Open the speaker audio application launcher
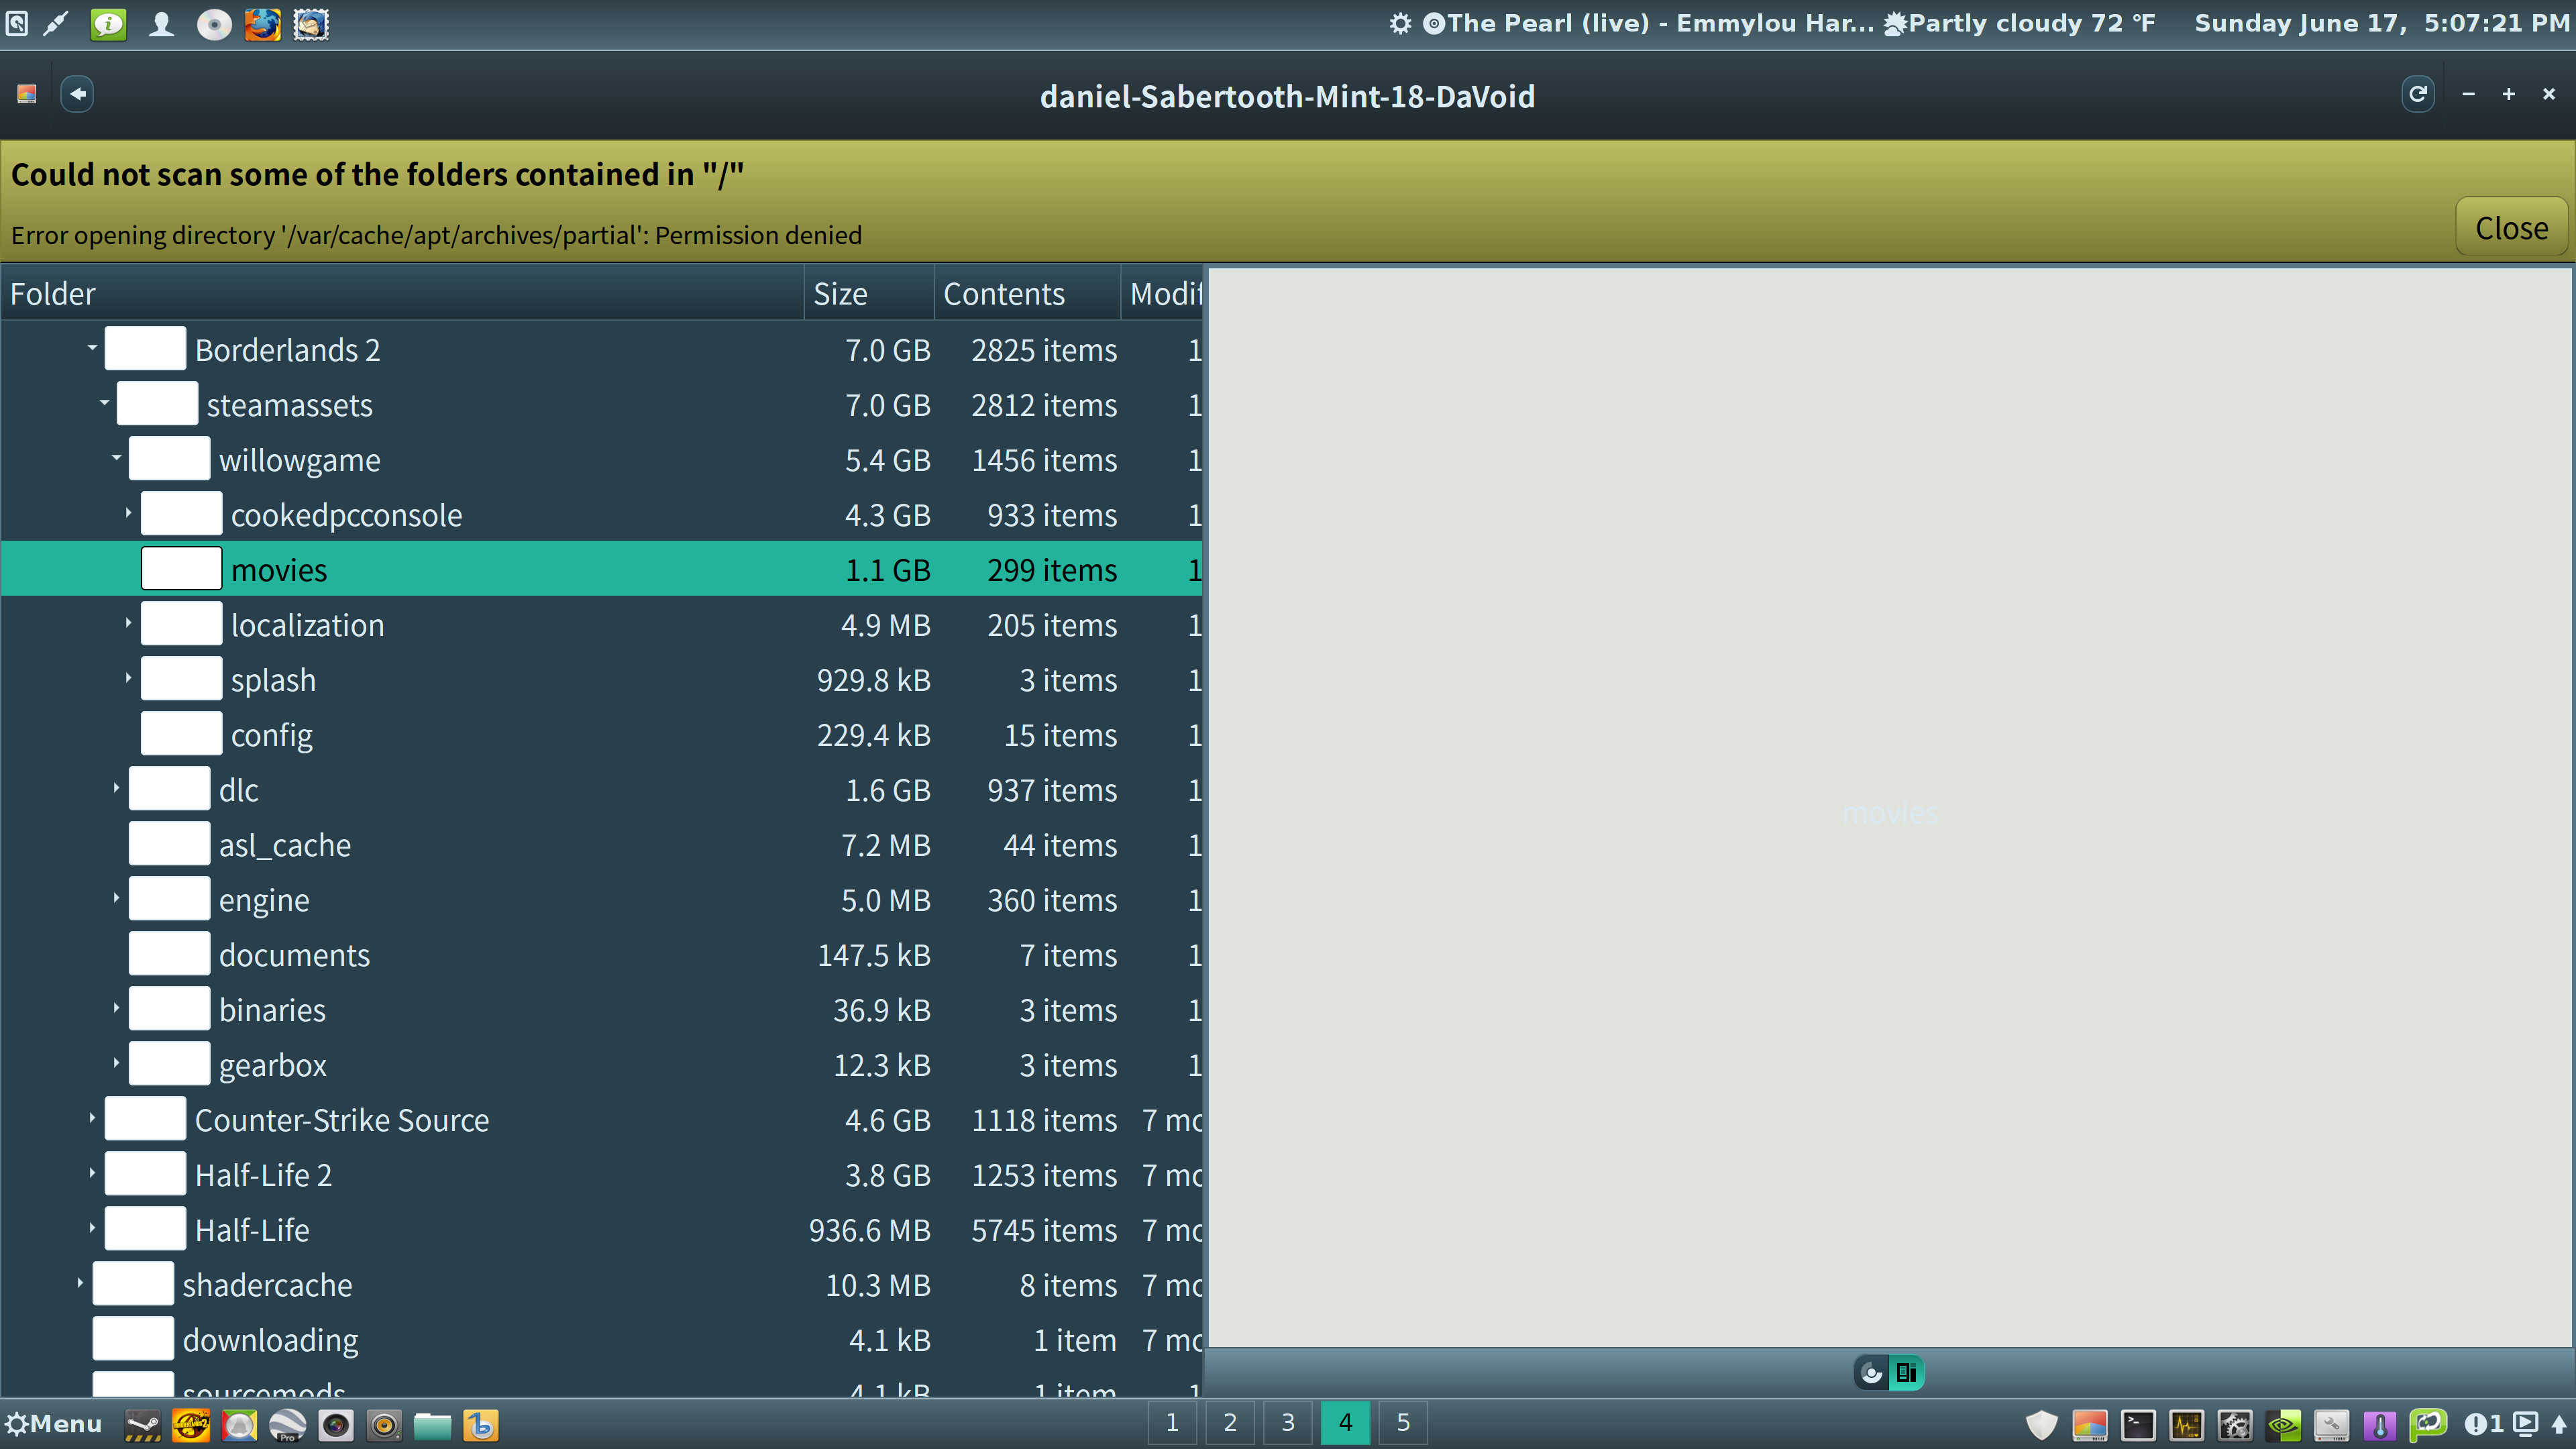The image size is (2576, 1449). click(384, 1425)
